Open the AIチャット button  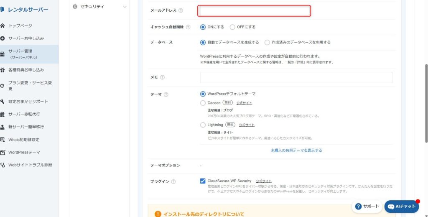[402, 206]
